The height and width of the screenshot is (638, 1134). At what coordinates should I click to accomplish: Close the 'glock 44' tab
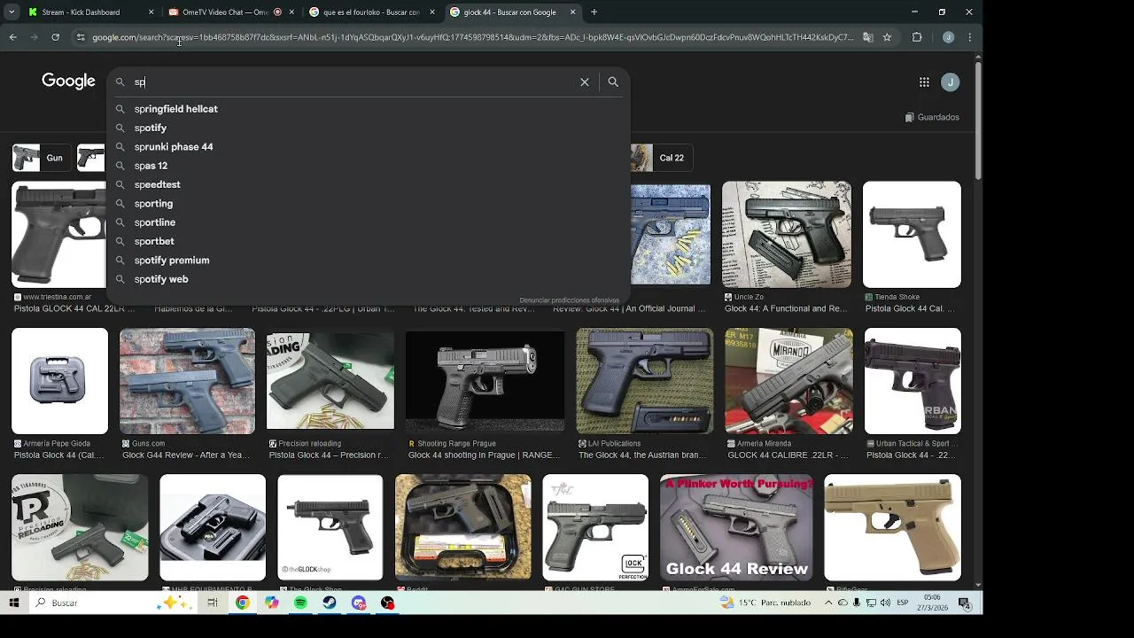pos(573,12)
